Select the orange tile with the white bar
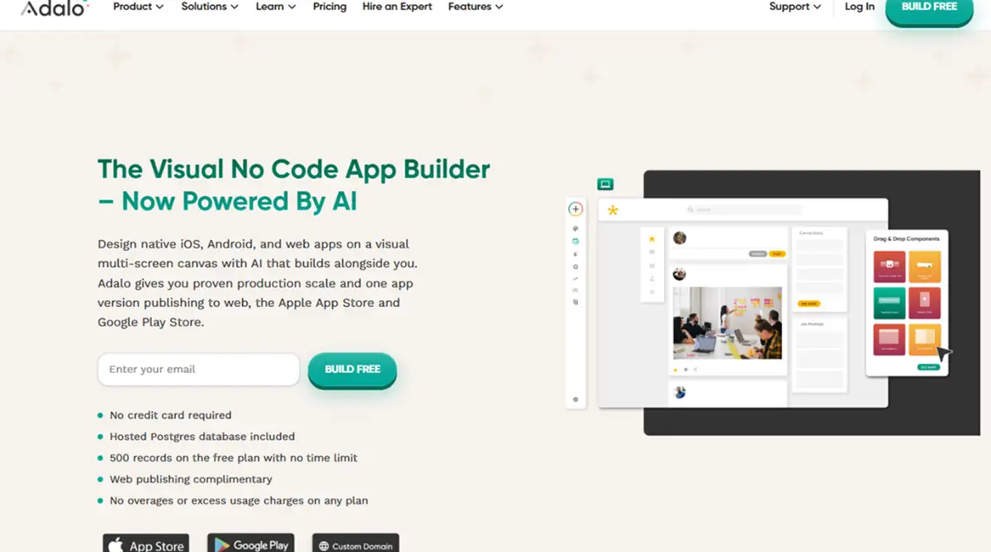This screenshot has height=552, width=991. click(925, 267)
